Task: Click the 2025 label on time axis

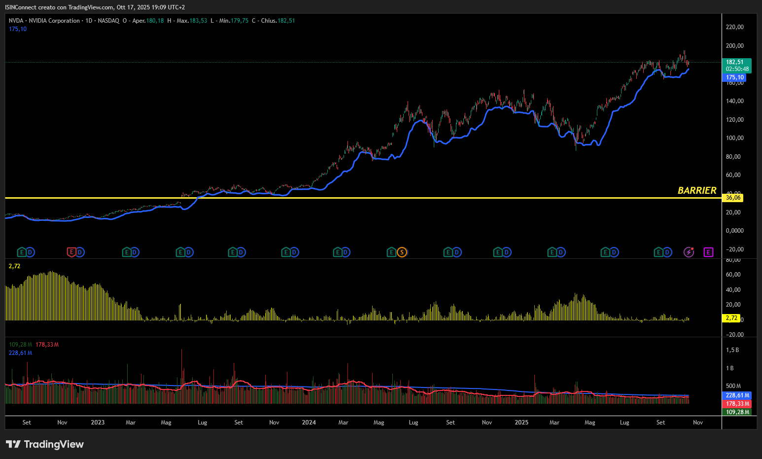Action: pos(521,423)
